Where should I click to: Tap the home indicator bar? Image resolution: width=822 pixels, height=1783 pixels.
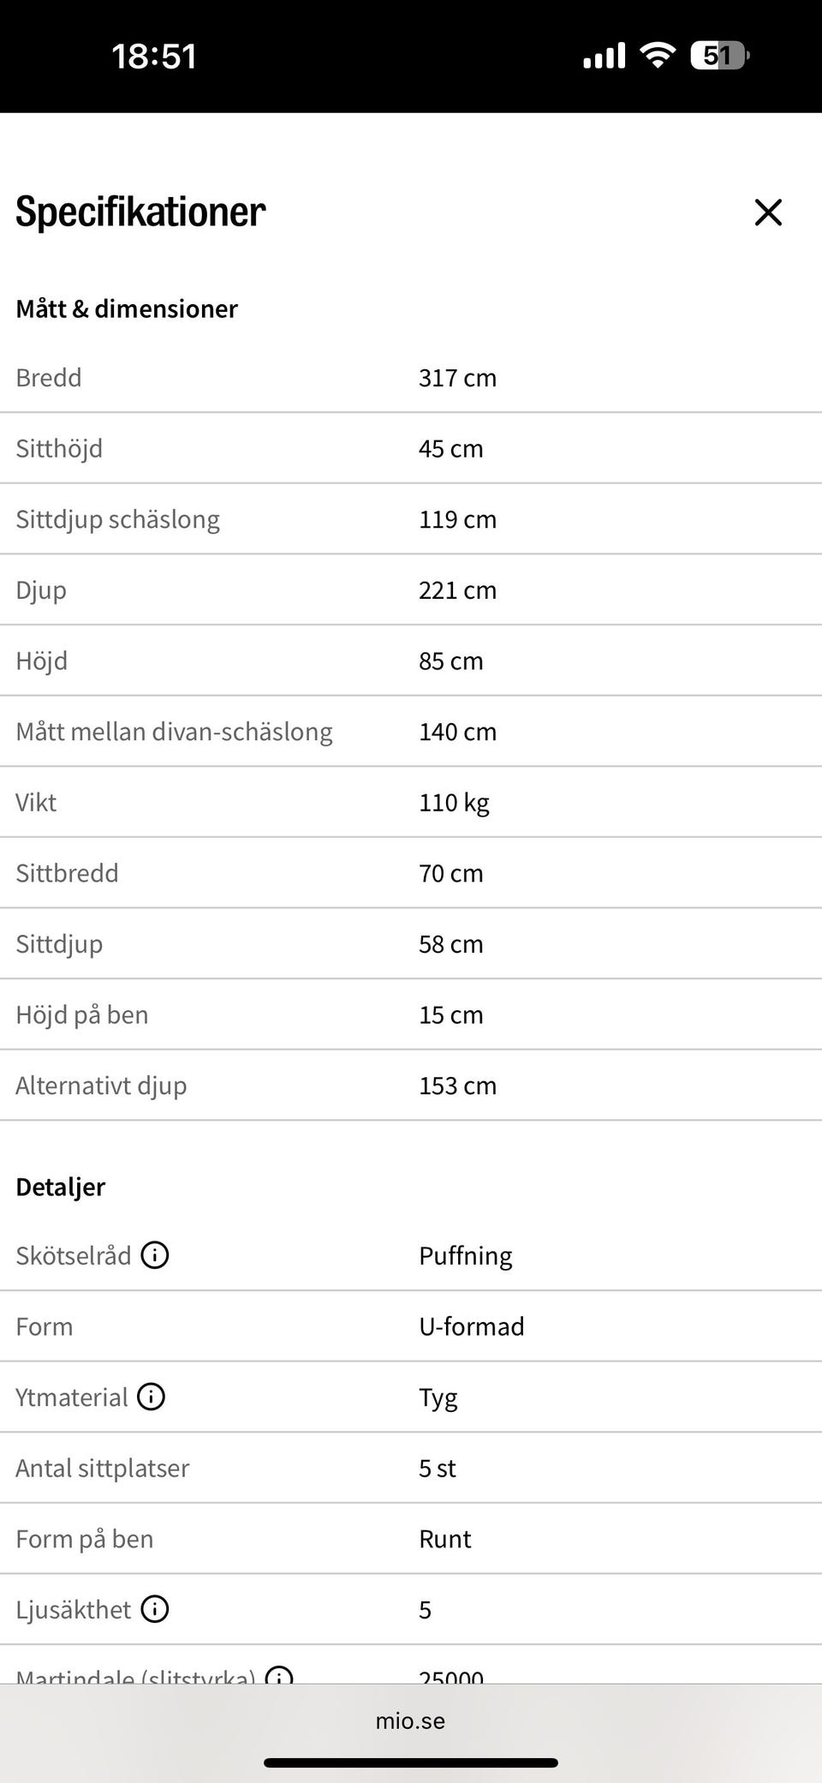[411, 1762]
